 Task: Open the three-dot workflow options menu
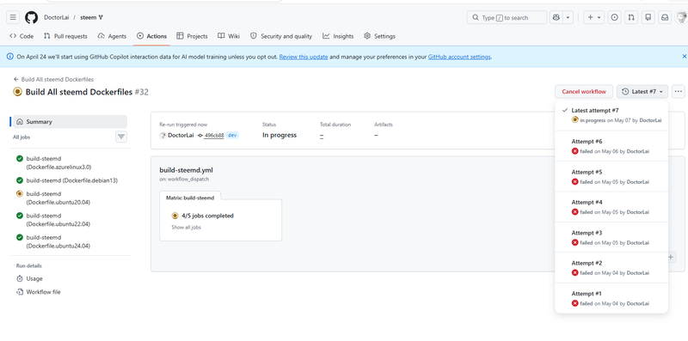point(679,92)
